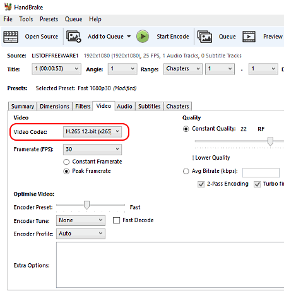The height and width of the screenshot is (291, 284).
Task: Open the Tools menu
Action: click(26, 19)
